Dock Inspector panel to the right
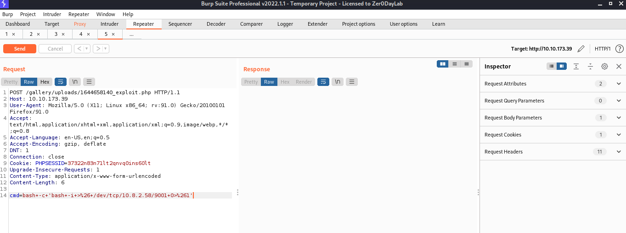The width and height of the screenshot is (626, 233). point(562,66)
